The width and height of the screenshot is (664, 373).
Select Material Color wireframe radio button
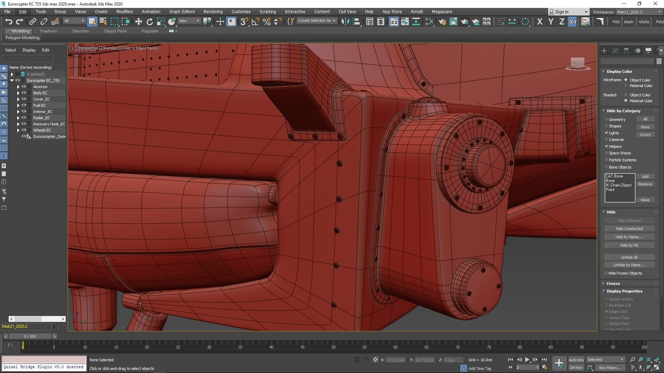tap(626, 86)
